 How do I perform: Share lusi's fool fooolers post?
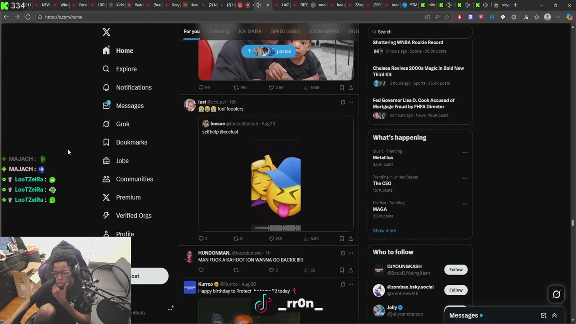[351, 238]
